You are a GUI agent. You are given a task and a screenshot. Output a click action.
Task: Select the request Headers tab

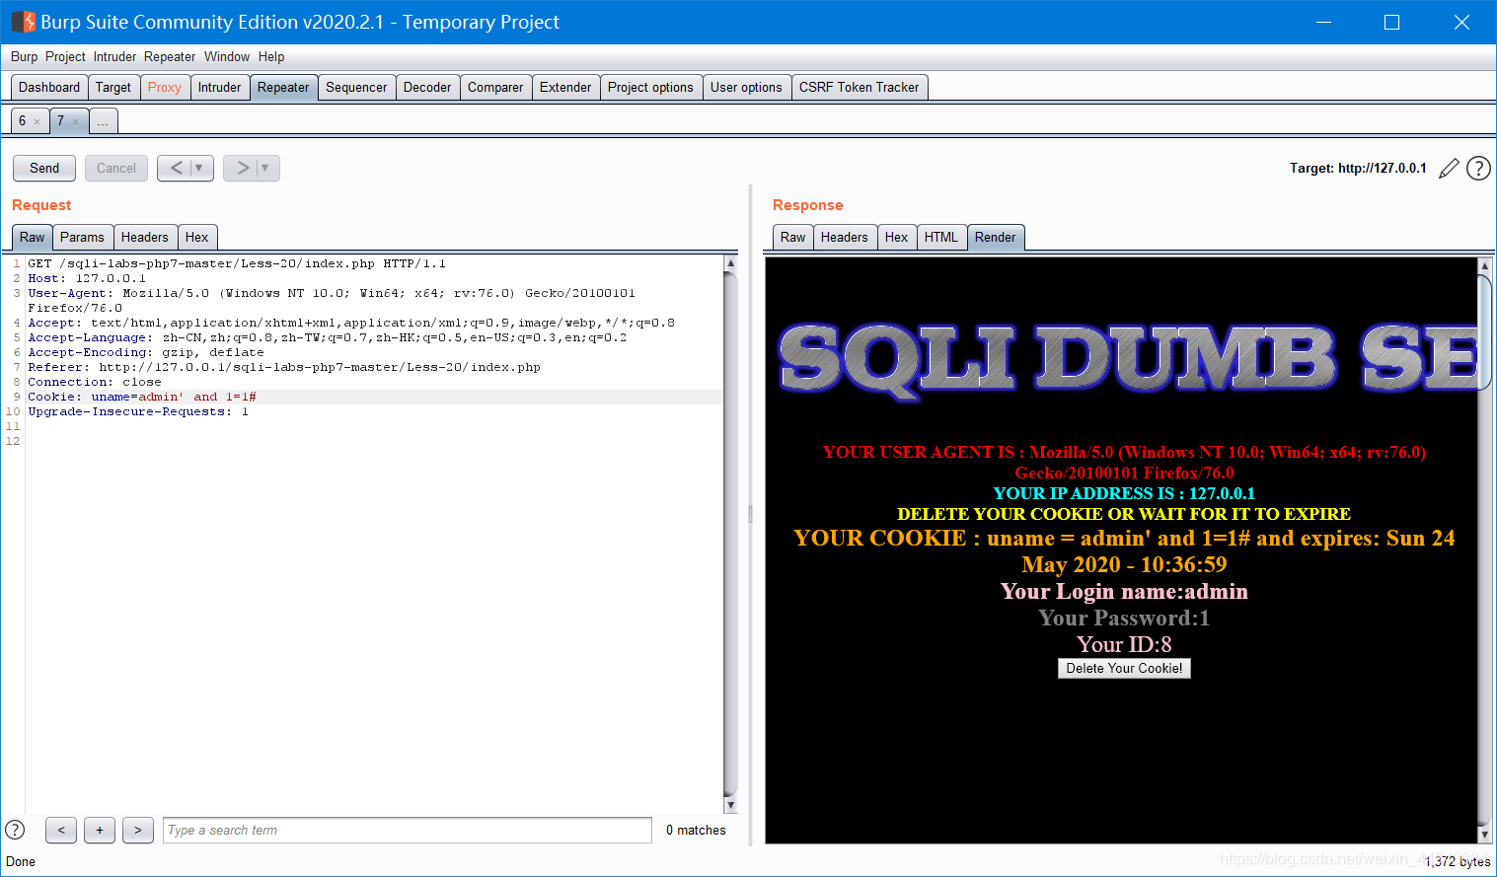point(145,237)
